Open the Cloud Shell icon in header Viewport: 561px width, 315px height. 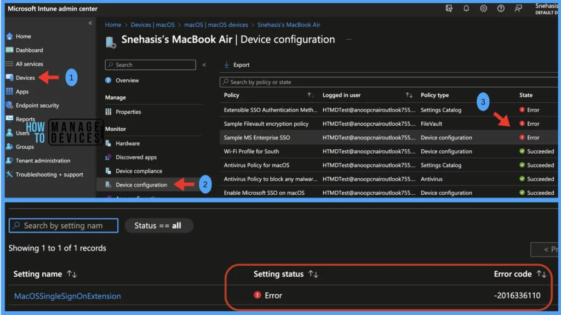click(x=449, y=8)
